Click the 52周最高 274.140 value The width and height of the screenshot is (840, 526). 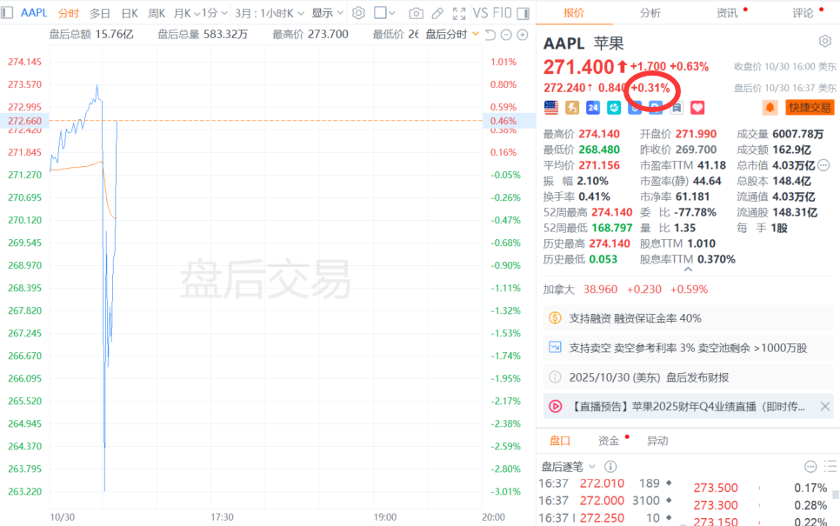pyautogui.click(x=612, y=212)
